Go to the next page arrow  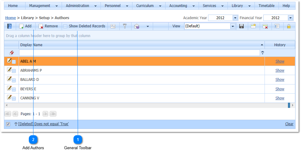pos(46,114)
